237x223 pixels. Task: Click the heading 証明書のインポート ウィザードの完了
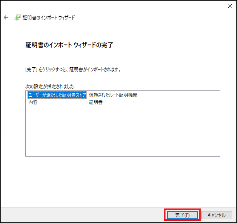click(x=69, y=45)
